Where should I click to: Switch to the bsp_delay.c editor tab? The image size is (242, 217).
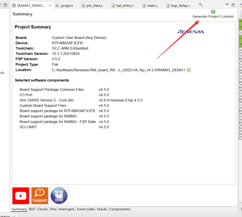pyautogui.click(x=178, y=6)
